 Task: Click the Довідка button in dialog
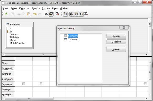[116, 50]
